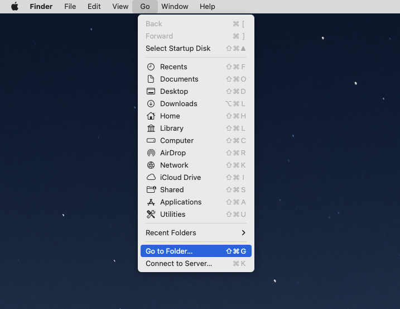
Task: Open the Network label
Action: (174, 165)
